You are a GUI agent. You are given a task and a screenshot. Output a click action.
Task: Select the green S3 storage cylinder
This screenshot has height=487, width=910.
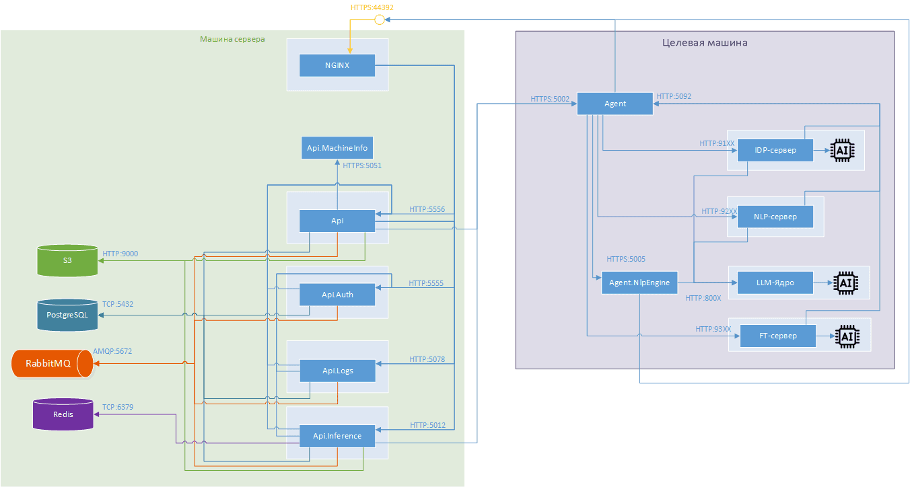(67, 260)
